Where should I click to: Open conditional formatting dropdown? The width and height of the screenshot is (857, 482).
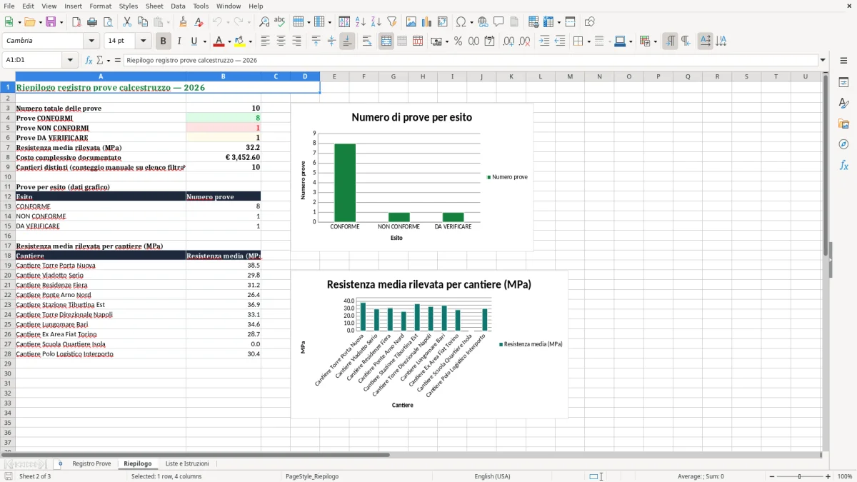click(x=655, y=41)
